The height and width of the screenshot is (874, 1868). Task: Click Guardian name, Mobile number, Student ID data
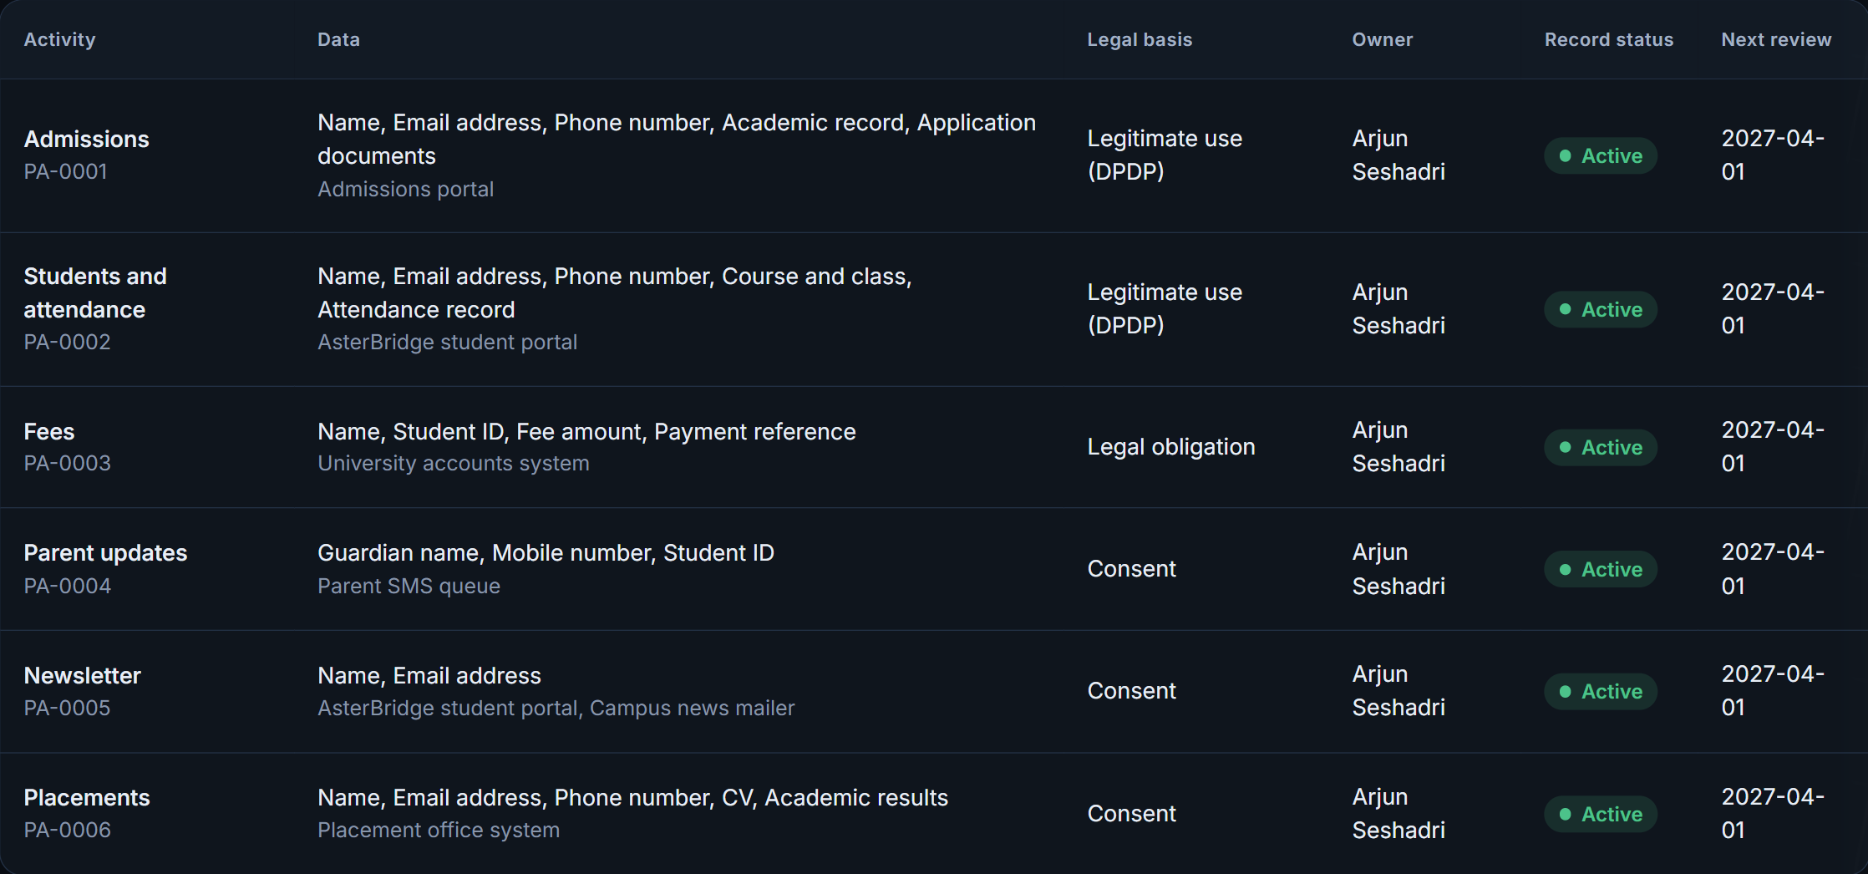[x=546, y=553]
